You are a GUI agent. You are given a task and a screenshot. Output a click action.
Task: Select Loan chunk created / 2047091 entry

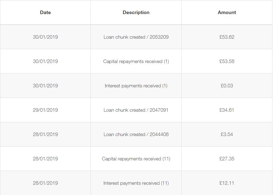pyautogui.click(x=136, y=110)
